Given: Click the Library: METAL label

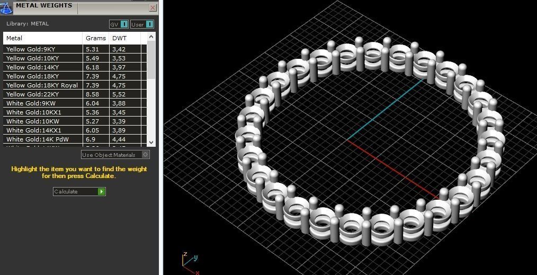Looking at the screenshot, I should [x=28, y=24].
